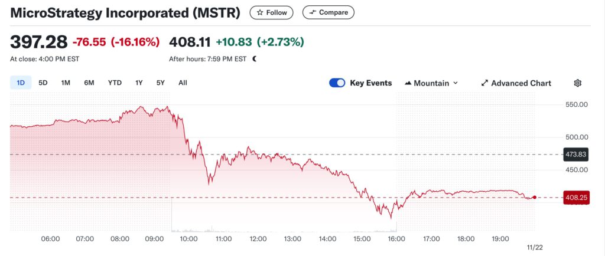Click the Compare arrows icon
The height and width of the screenshot is (256, 605).
313,12
